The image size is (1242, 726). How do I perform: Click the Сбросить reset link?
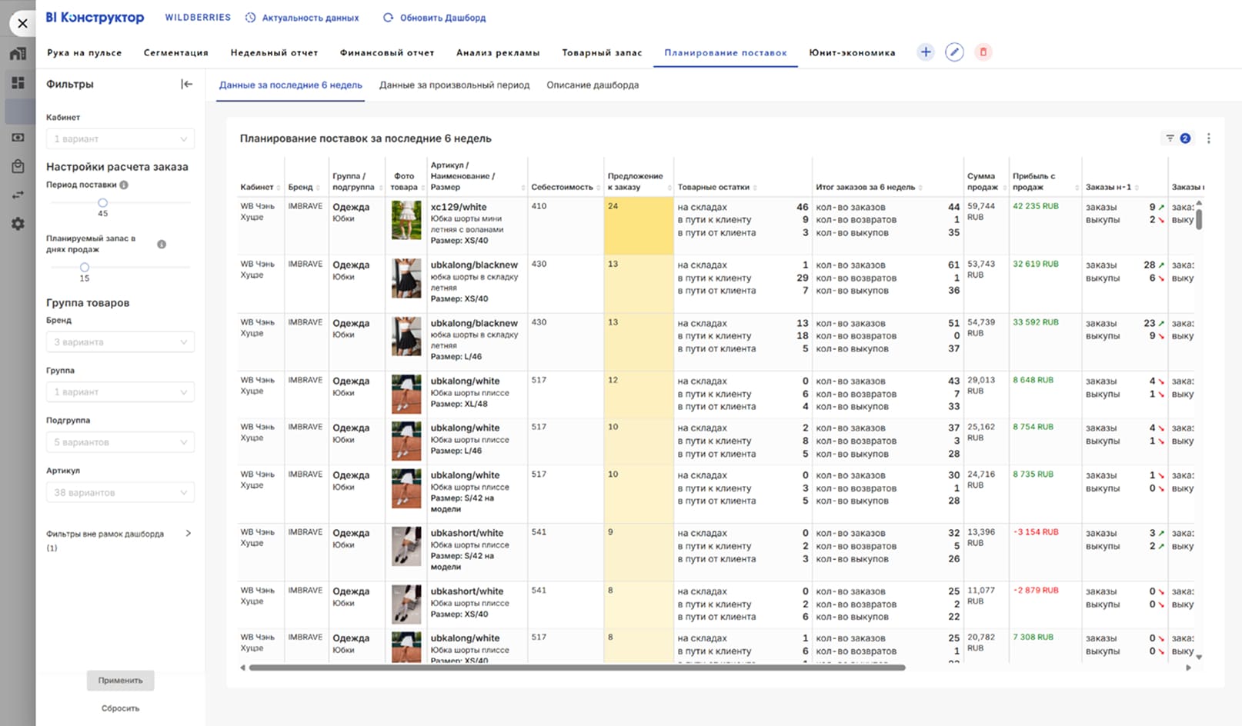(x=120, y=708)
